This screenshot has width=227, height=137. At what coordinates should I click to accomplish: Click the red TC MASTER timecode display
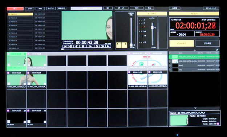click(x=196, y=26)
